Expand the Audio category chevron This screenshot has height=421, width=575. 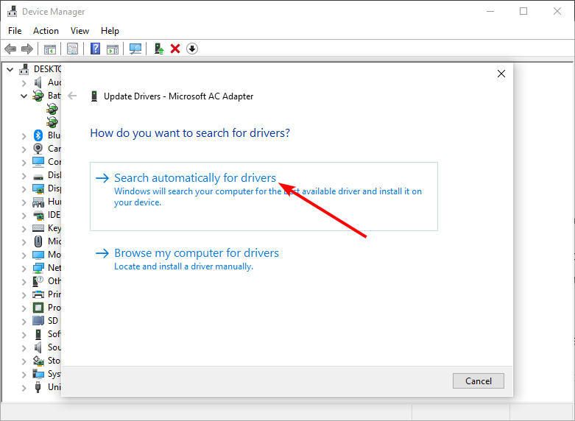(x=24, y=83)
